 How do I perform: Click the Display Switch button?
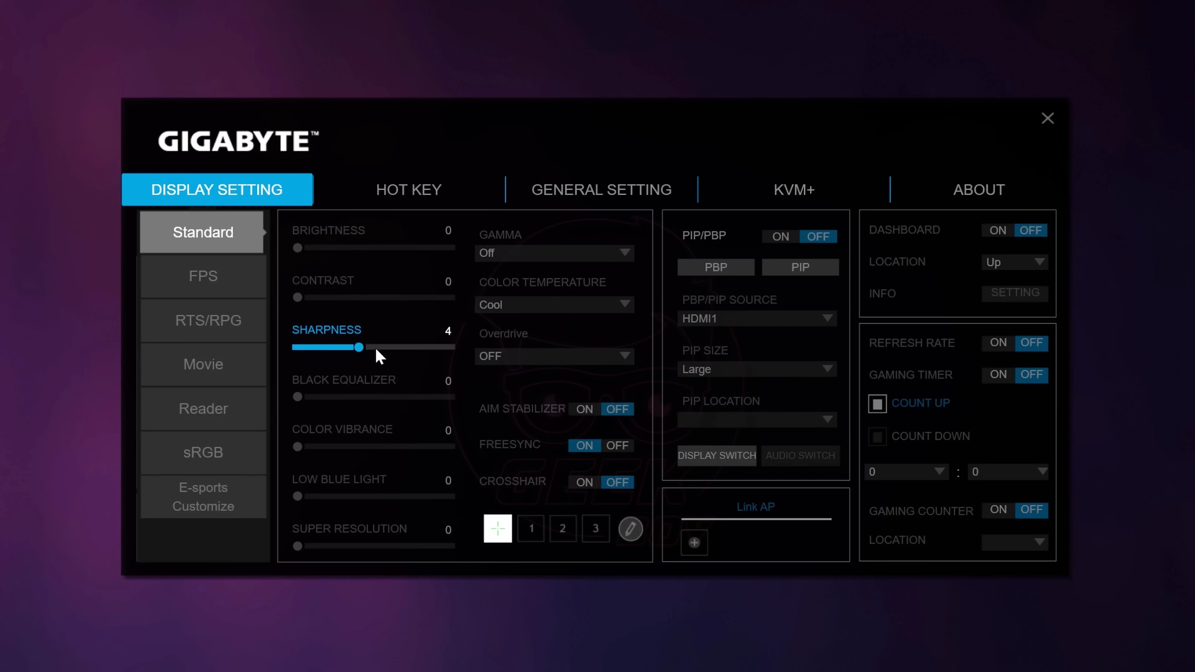(717, 455)
